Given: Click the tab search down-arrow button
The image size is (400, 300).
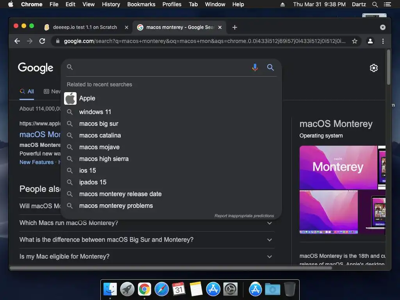Looking at the screenshot, I should coord(383,27).
